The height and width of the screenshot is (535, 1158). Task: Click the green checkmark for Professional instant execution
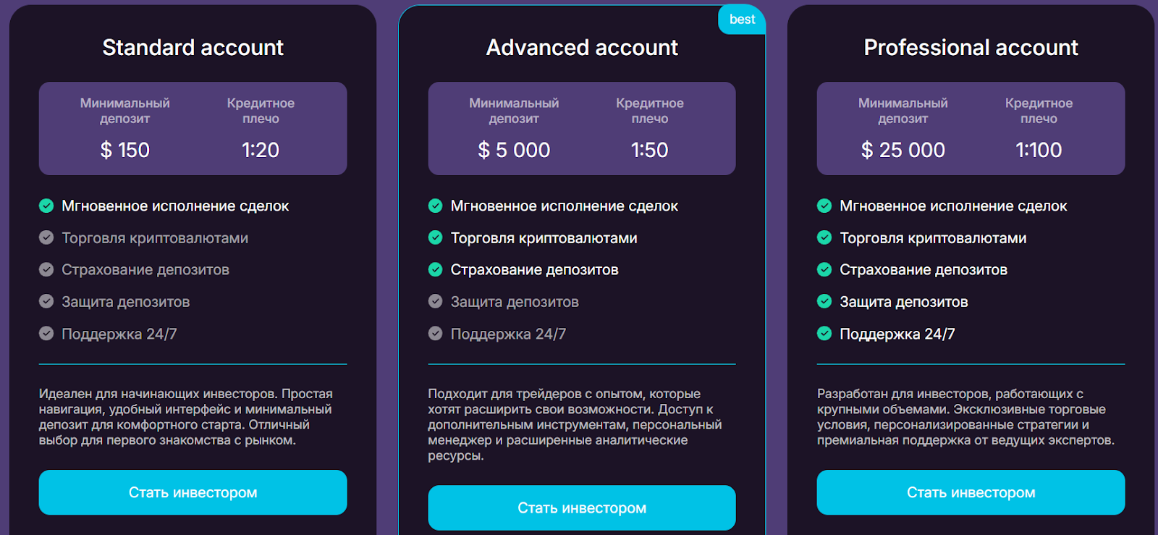coord(824,206)
